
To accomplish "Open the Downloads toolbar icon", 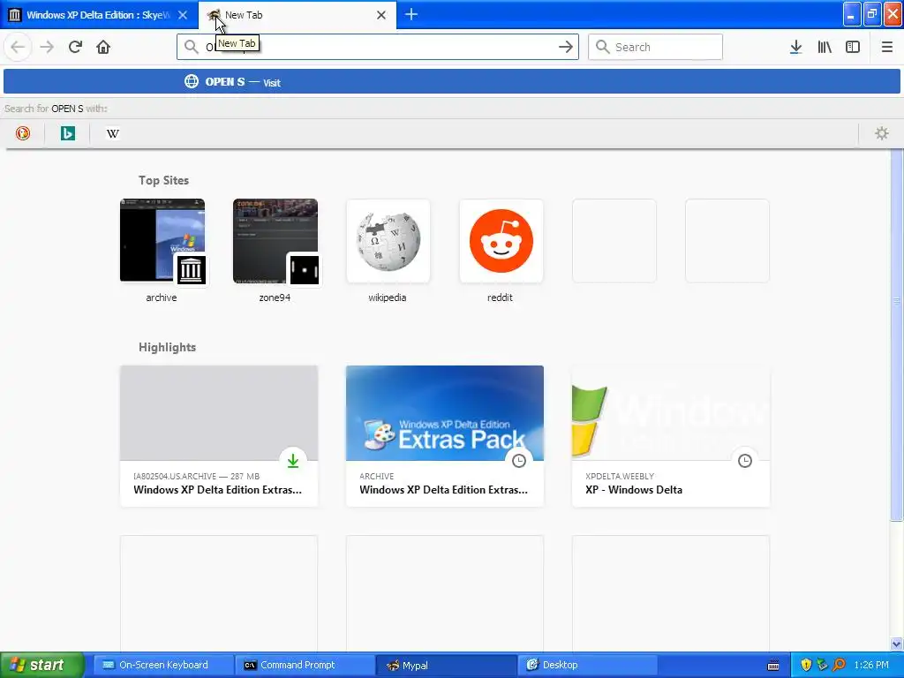I will [x=796, y=47].
